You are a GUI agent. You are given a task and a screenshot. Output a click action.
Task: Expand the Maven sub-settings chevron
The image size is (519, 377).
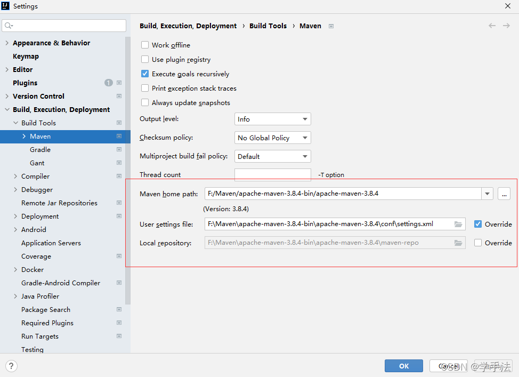[x=24, y=136]
